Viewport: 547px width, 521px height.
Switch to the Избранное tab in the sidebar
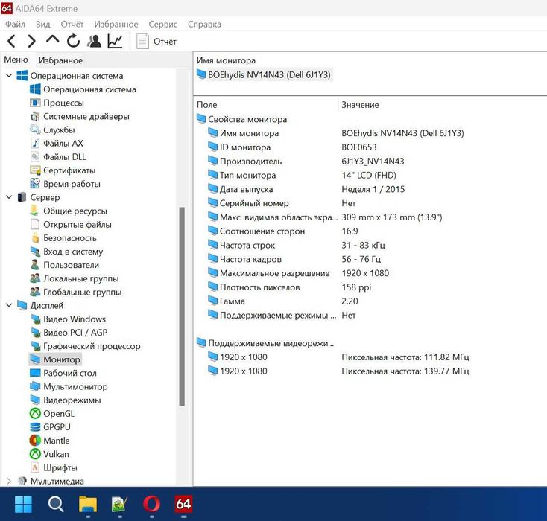(x=60, y=60)
